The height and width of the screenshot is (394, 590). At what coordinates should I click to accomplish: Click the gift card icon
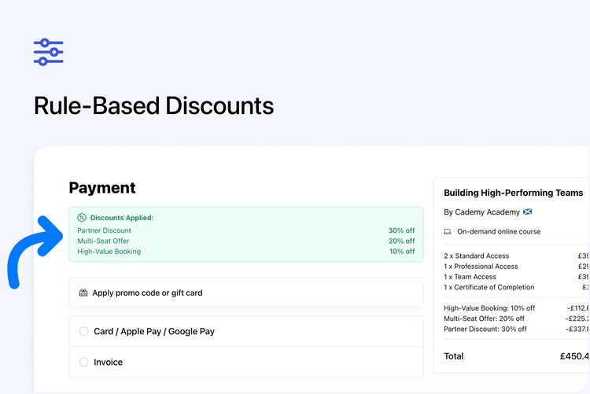[x=83, y=293]
